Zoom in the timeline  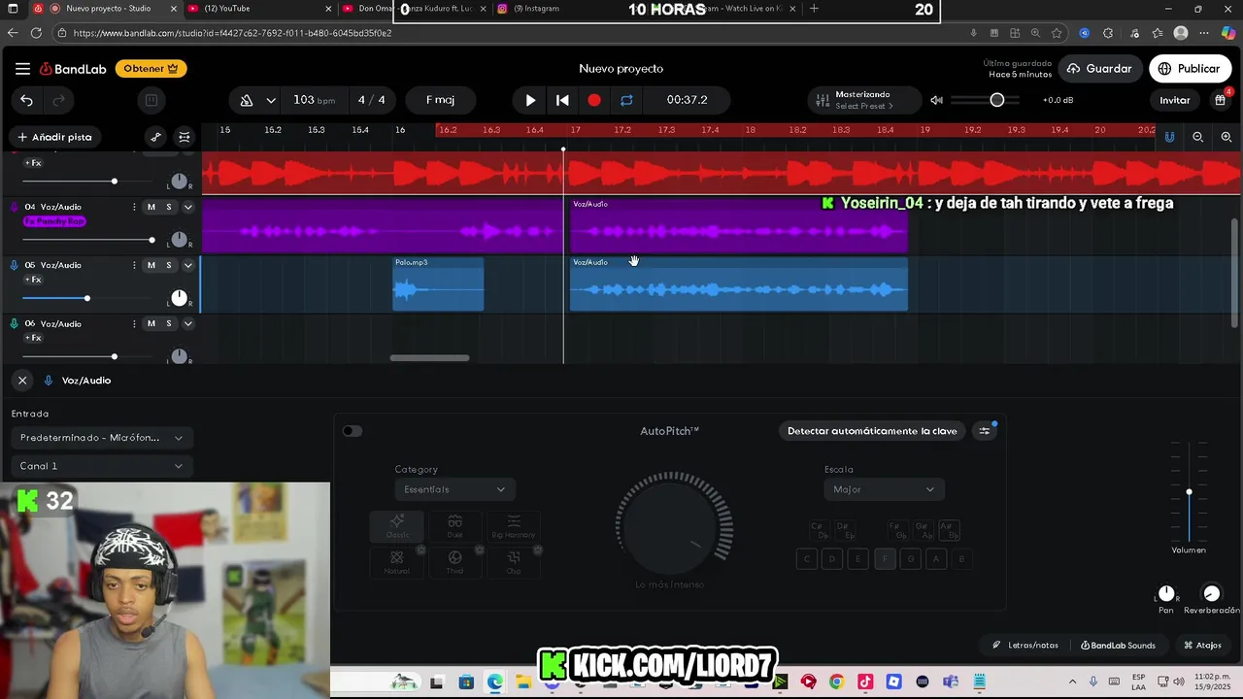click(1226, 137)
